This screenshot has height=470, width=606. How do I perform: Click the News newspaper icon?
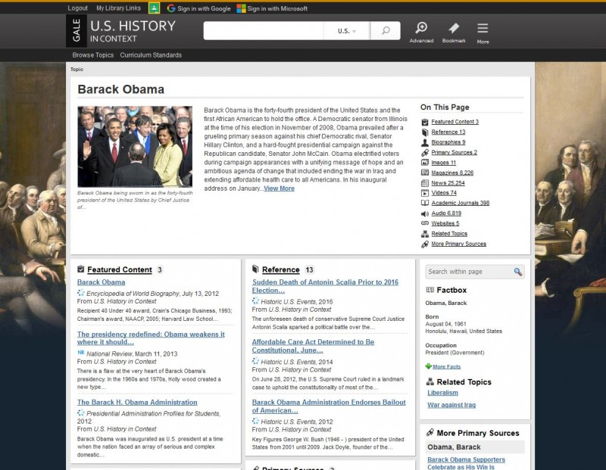click(425, 183)
